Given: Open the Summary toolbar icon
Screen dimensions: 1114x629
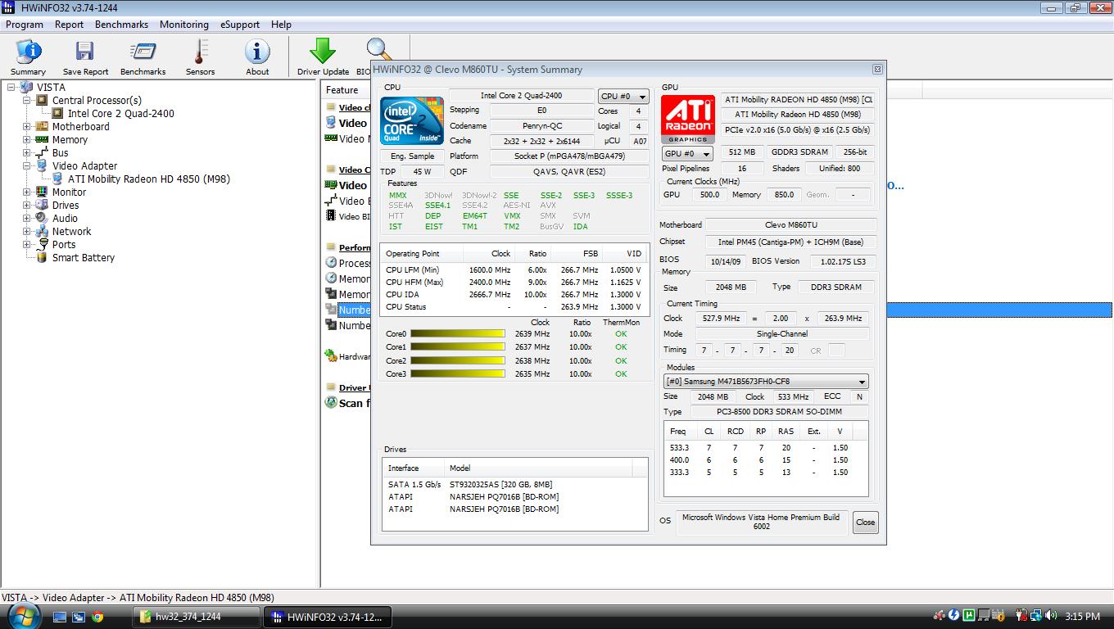Looking at the screenshot, I should [x=28, y=52].
